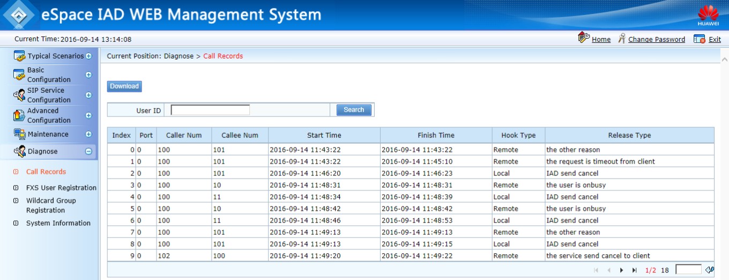Click the System Information bullet icon
This screenshot has height=280, width=729.
16,223
